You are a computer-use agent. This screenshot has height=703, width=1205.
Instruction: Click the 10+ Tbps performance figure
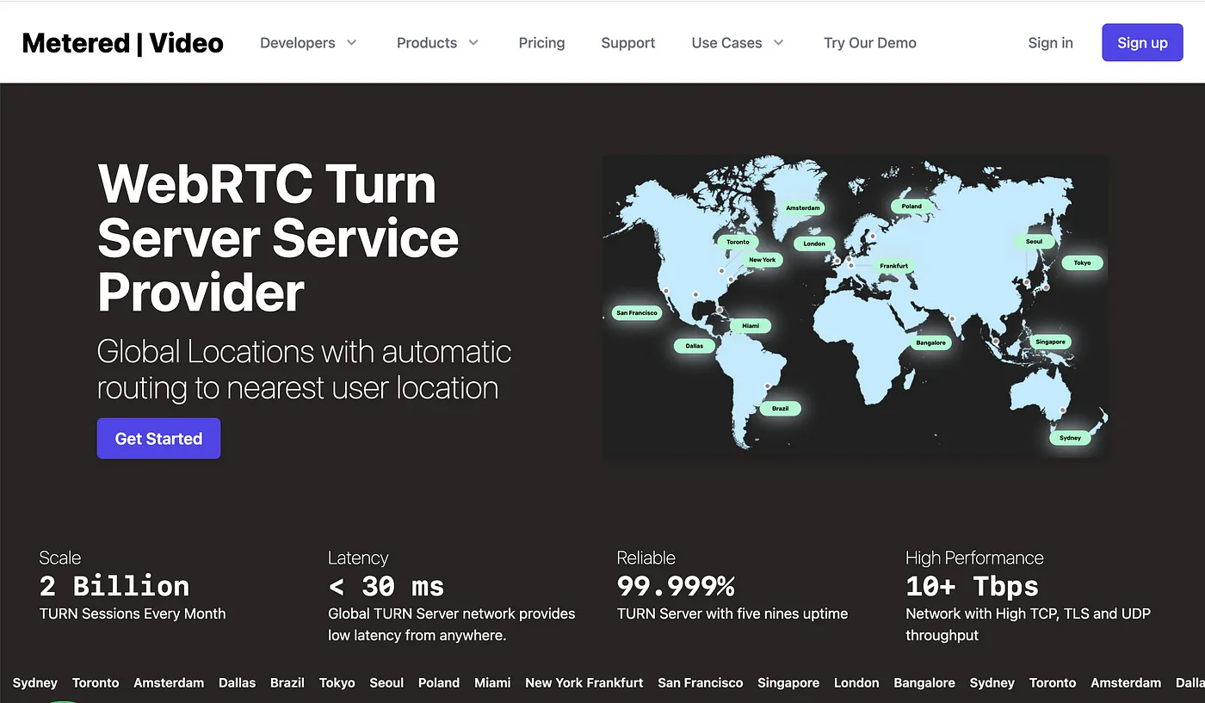click(x=972, y=586)
